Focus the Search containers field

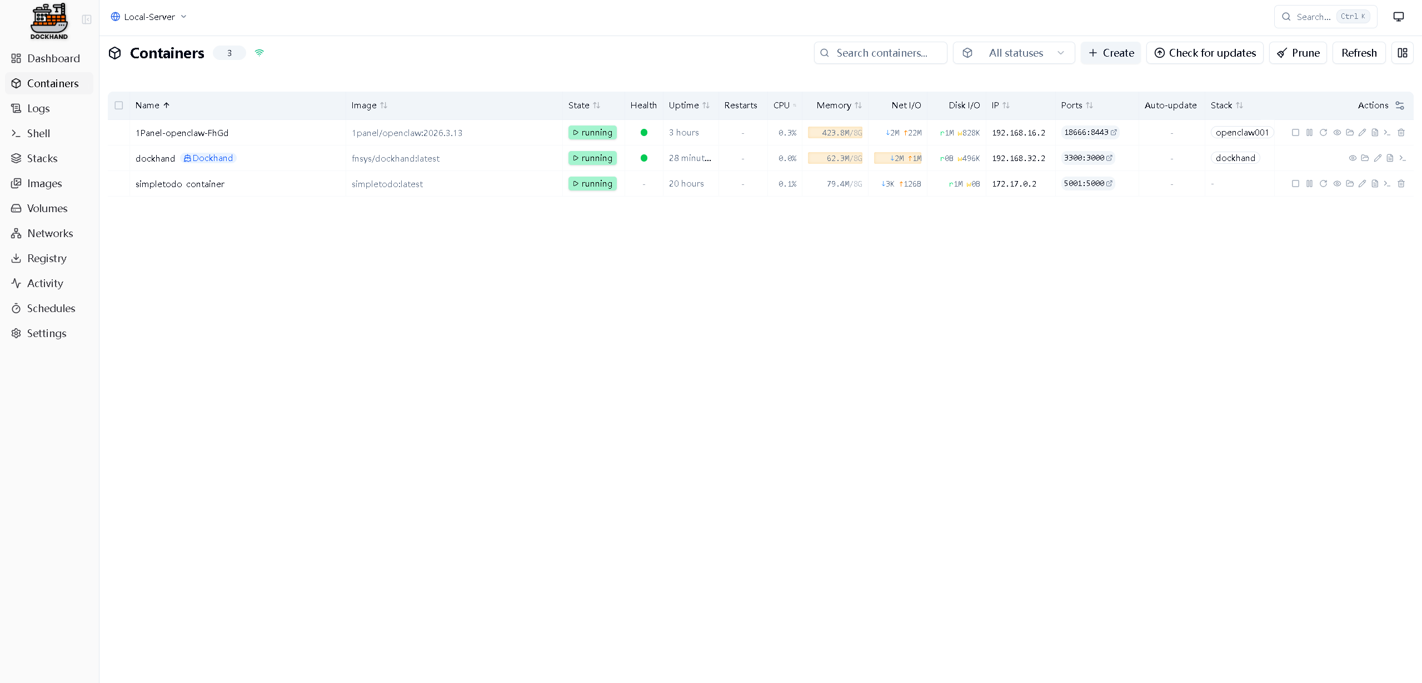[x=880, y=53]
